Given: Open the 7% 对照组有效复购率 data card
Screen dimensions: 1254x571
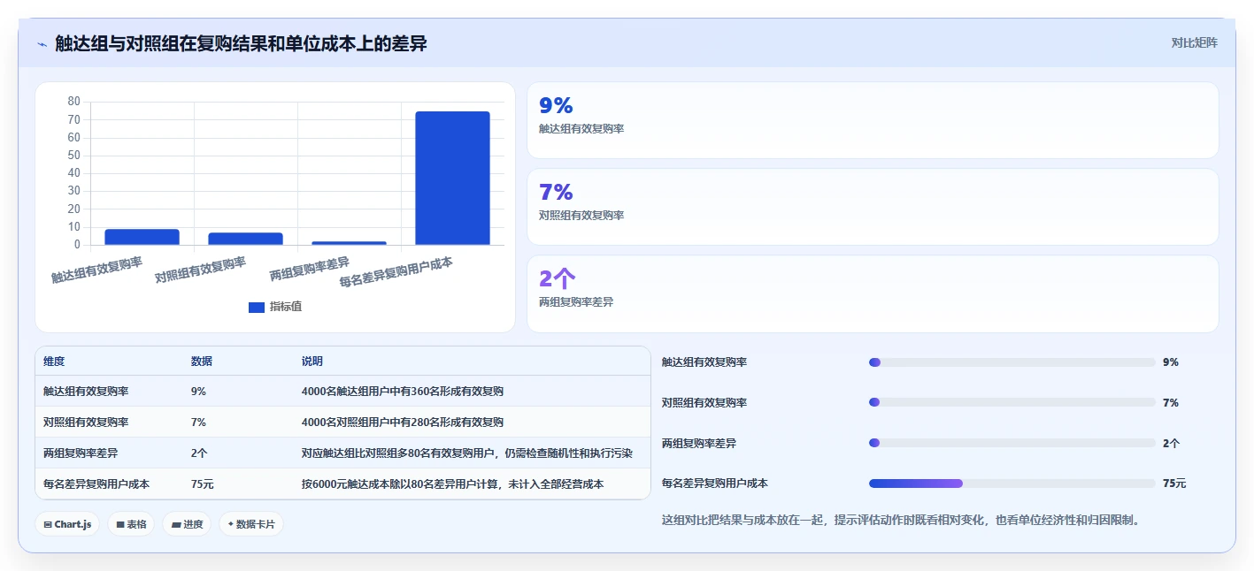Looking at the screenshot, I should click(873, 207).
